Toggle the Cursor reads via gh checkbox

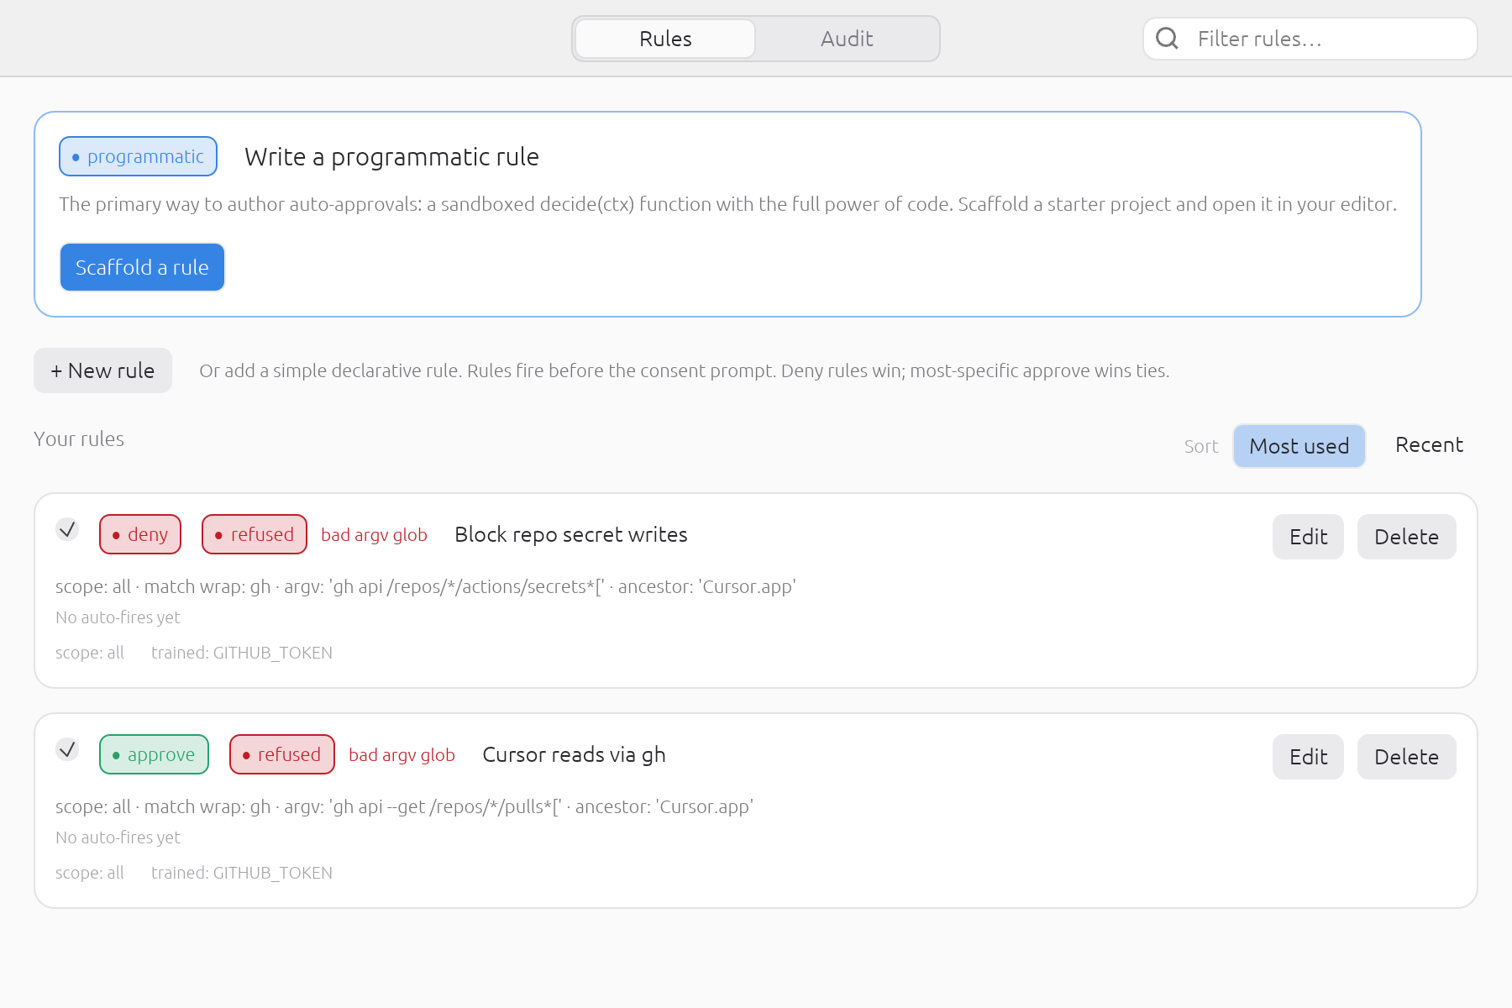[67, 749]
